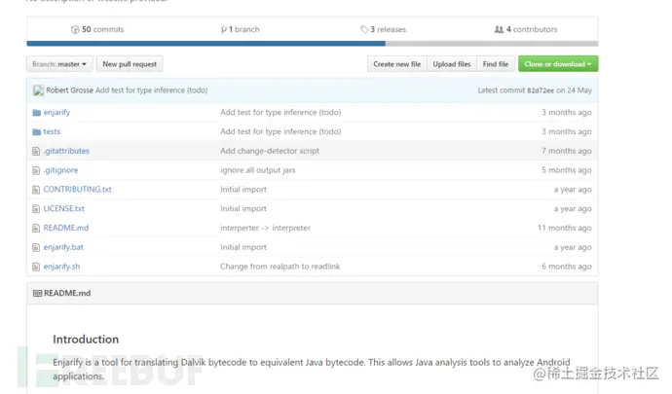
Task: Click the README.md book icon
Action: [37, 293]
